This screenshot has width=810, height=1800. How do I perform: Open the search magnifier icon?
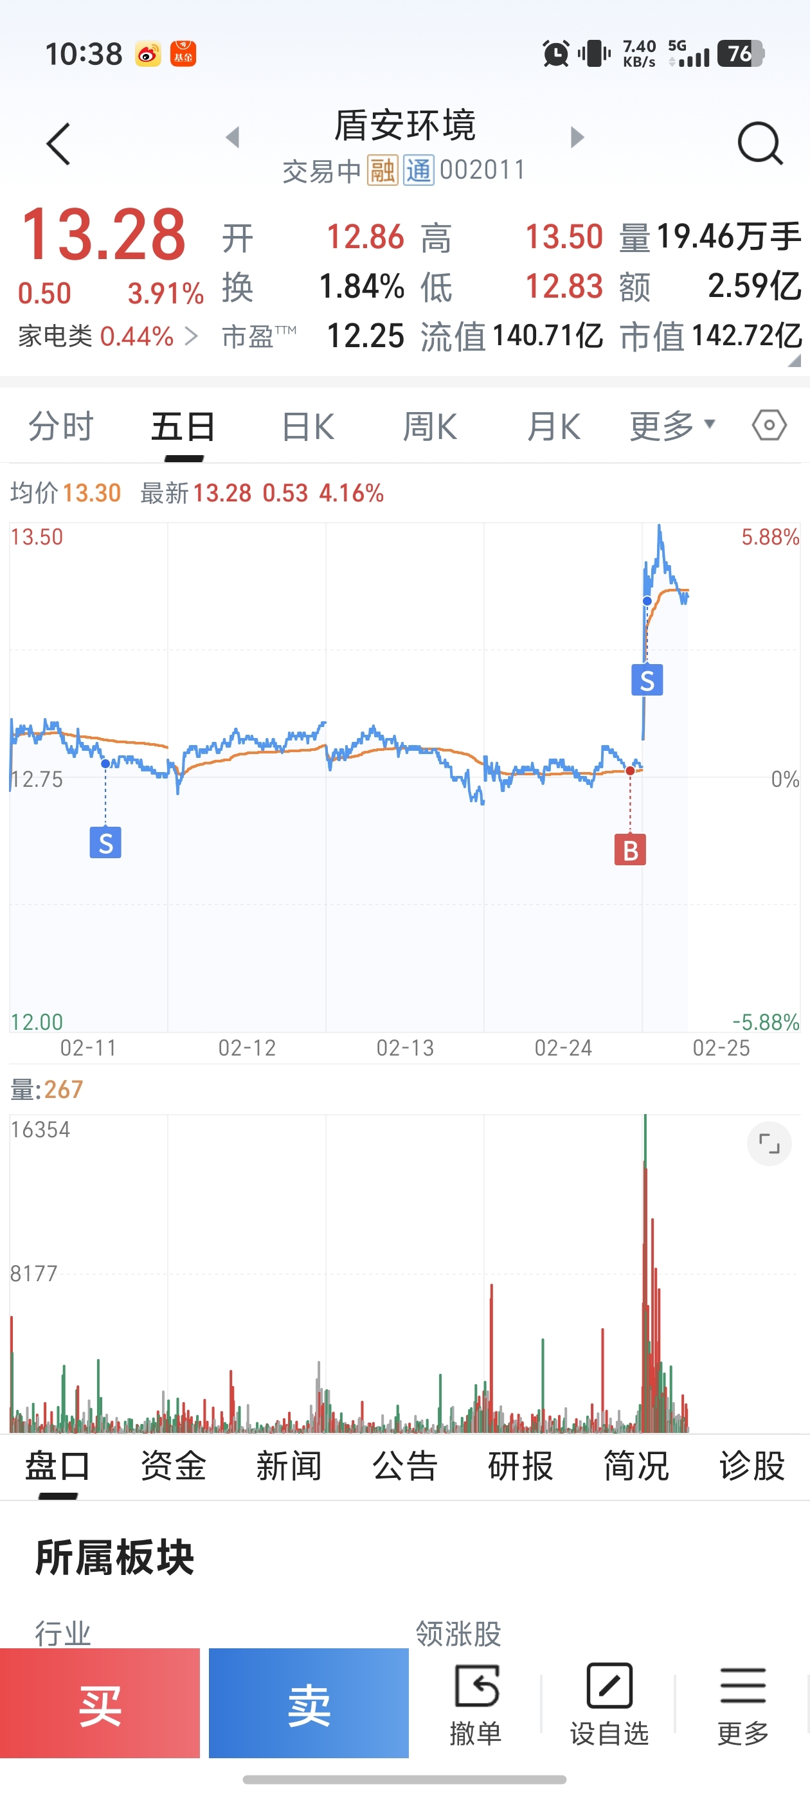pyautogui.click(x=760, y=143)
